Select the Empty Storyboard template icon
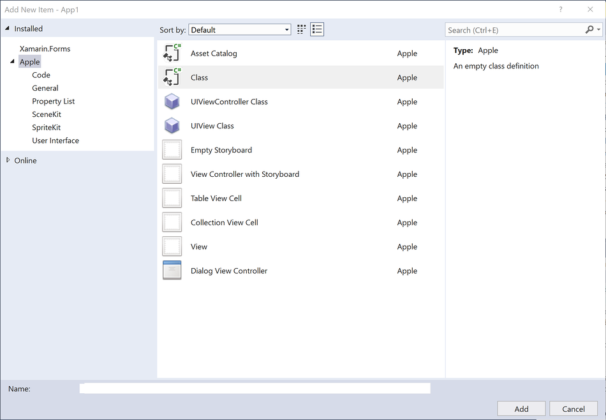 [172, 150]
